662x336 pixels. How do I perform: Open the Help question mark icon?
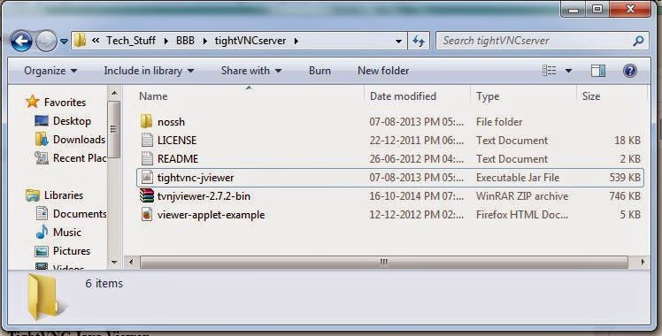coord(629,71)
